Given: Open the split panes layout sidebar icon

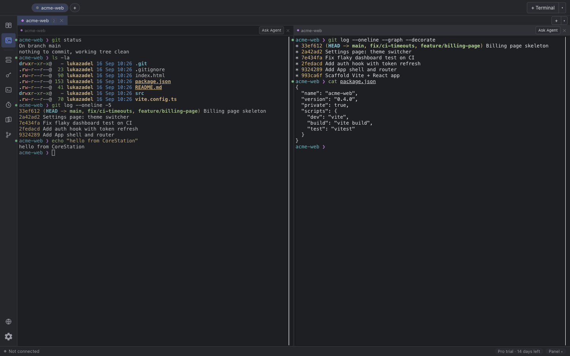Looking at the screenshot, I should point(8,25).
